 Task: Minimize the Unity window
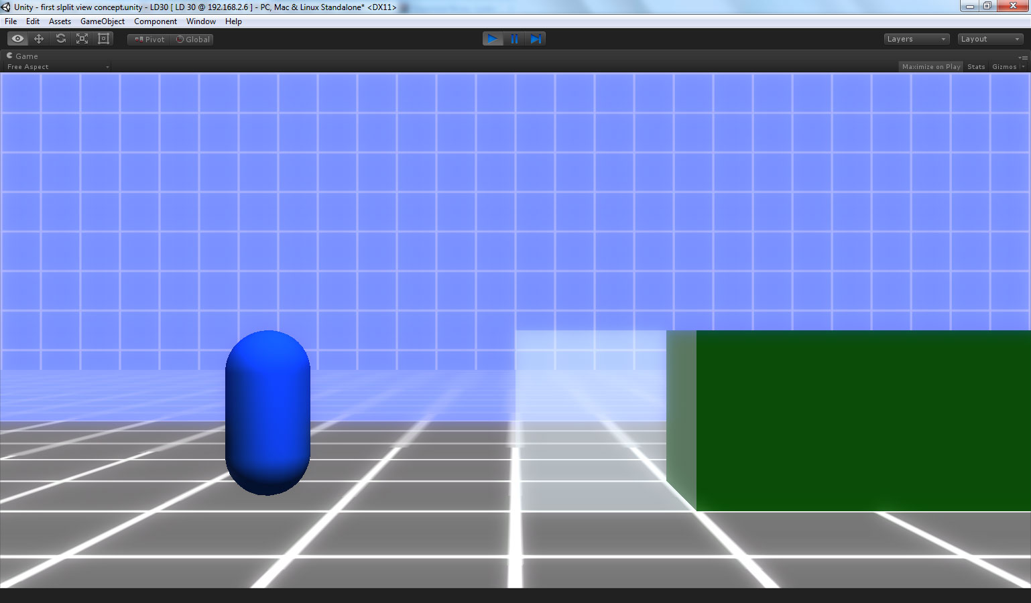point(969,6)
